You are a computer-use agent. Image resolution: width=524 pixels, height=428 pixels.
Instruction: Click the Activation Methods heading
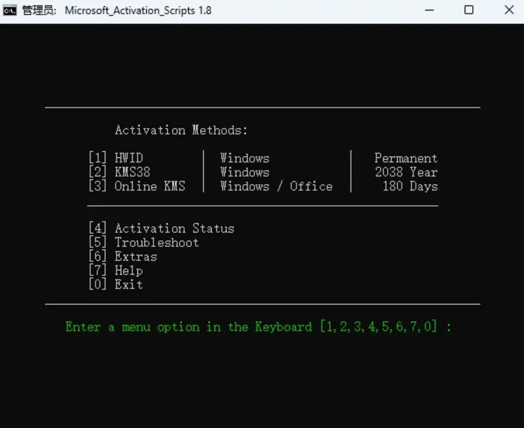pos(181,131)
